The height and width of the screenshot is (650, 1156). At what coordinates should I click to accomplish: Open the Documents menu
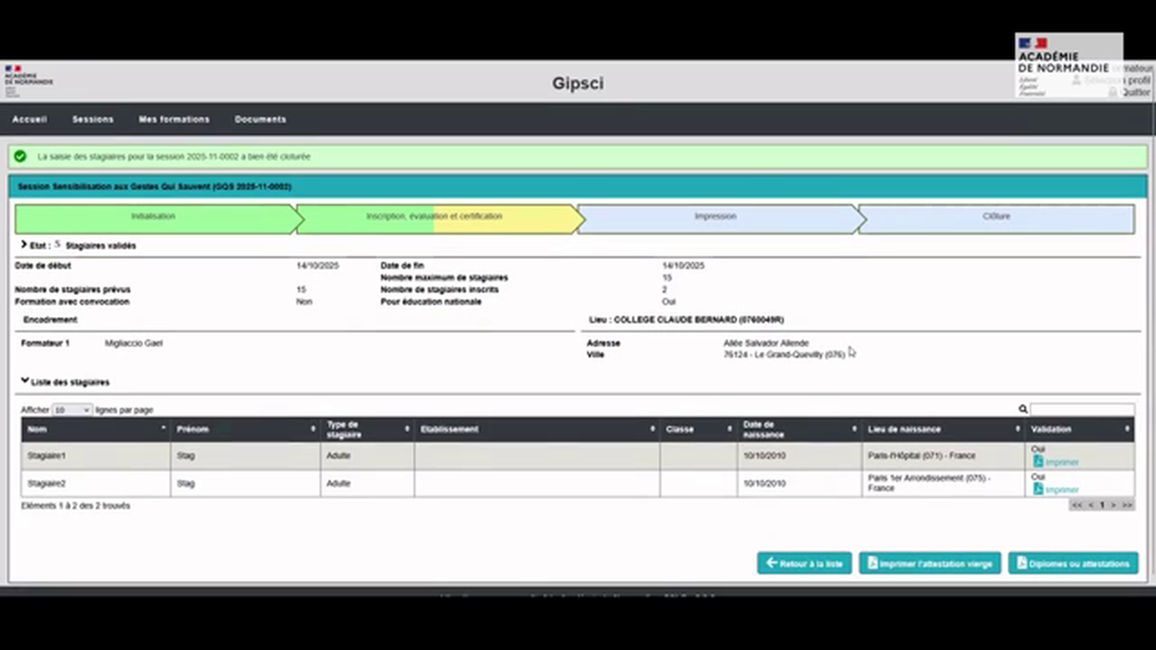point(260,119)
